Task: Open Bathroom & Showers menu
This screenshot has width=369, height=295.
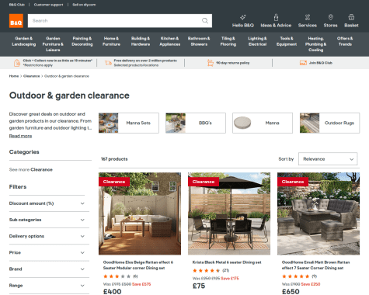Action: [x=199, y=41]
